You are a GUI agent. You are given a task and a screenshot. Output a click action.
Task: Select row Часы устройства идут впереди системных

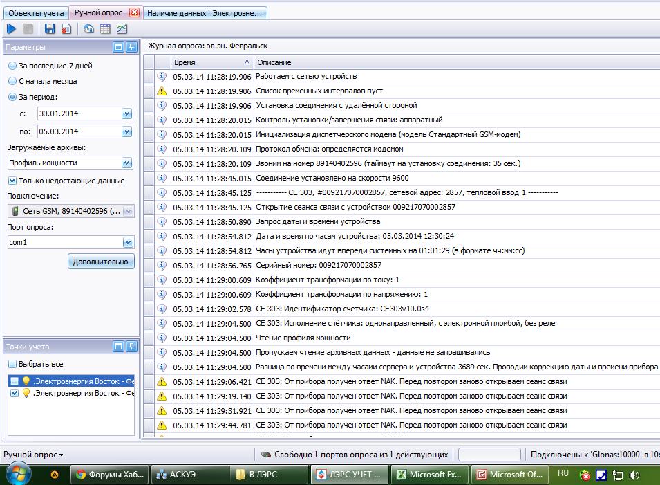point(402,250)
